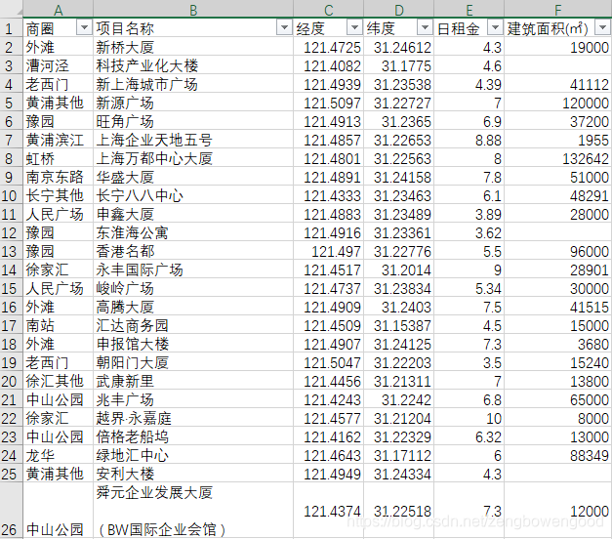Click longitude cell 121.497

point(328,251)
